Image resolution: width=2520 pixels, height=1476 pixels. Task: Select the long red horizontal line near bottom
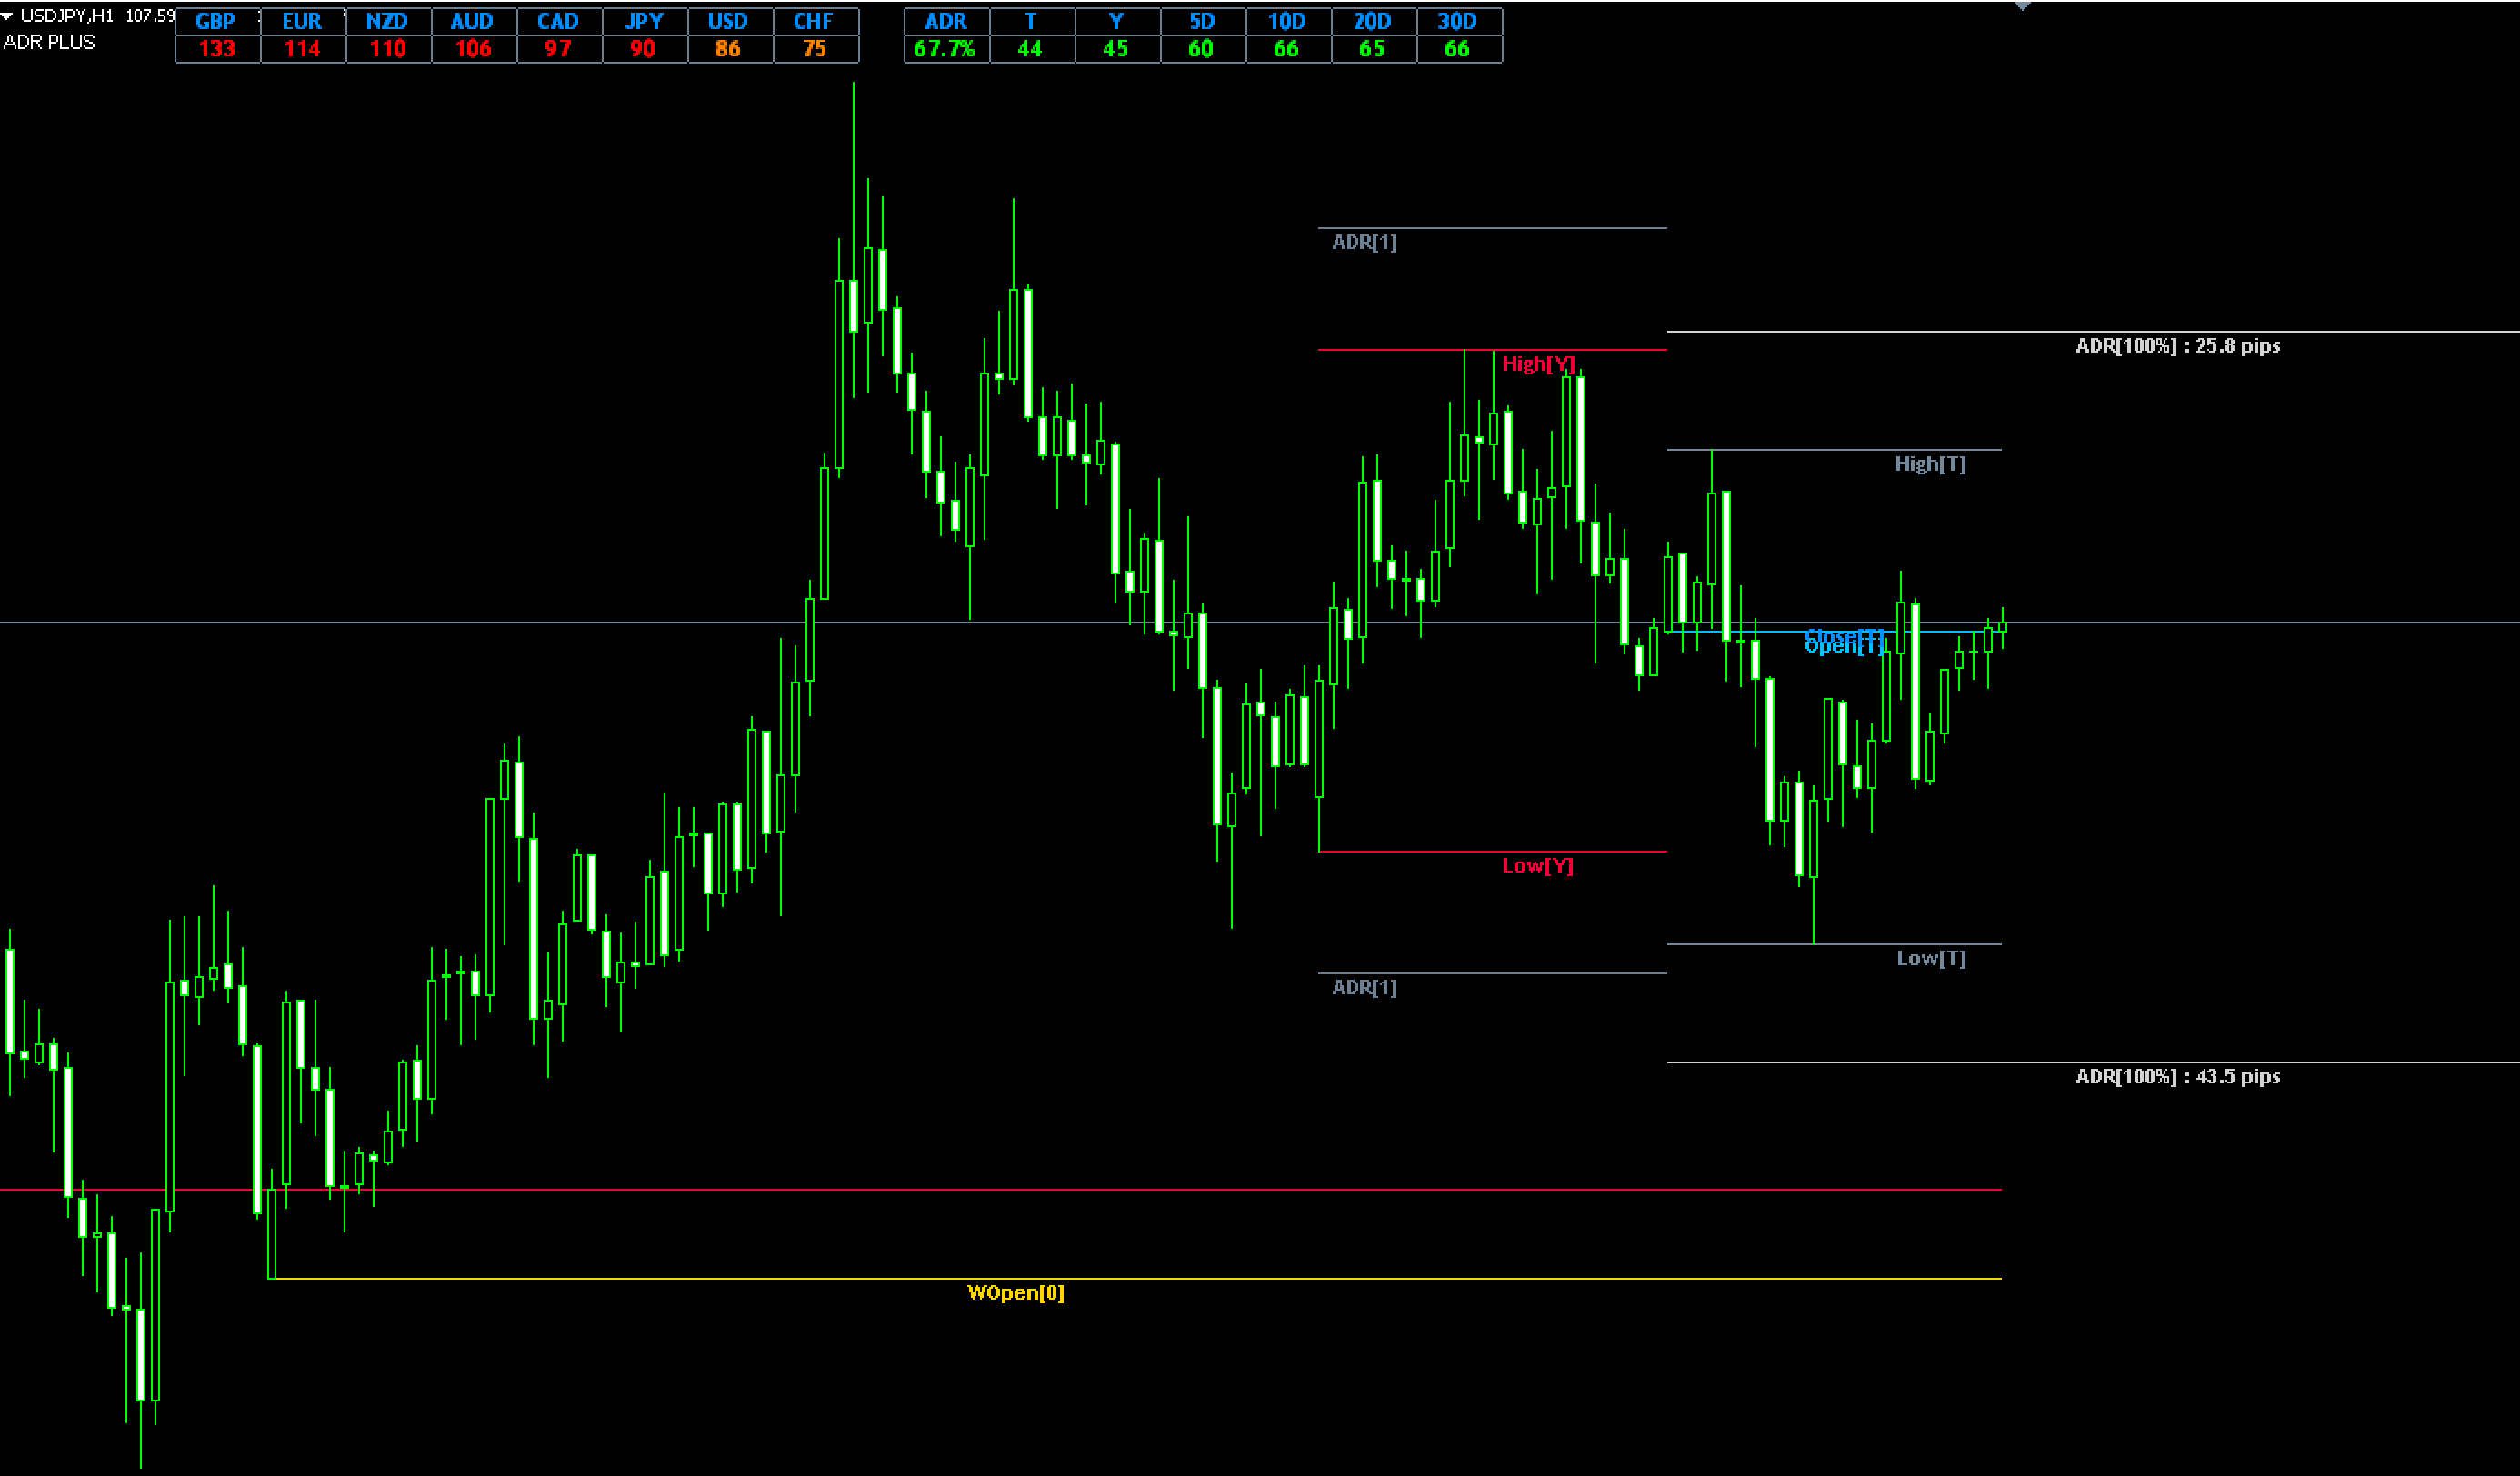(x=1001, y=1190)
